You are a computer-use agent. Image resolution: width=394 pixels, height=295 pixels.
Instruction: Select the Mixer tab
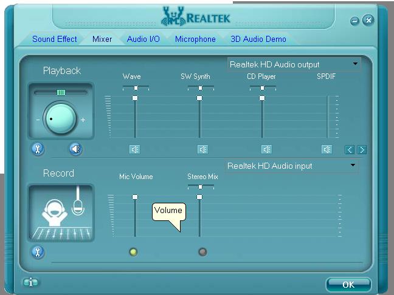pyautogui.click(x=102, y=39)
